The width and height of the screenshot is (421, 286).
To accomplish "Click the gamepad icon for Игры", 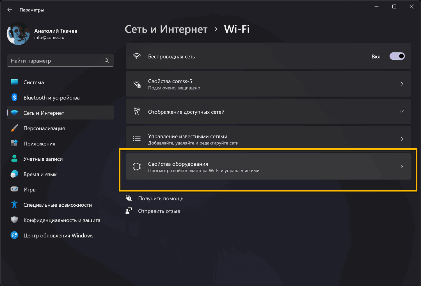I will 14,189.
